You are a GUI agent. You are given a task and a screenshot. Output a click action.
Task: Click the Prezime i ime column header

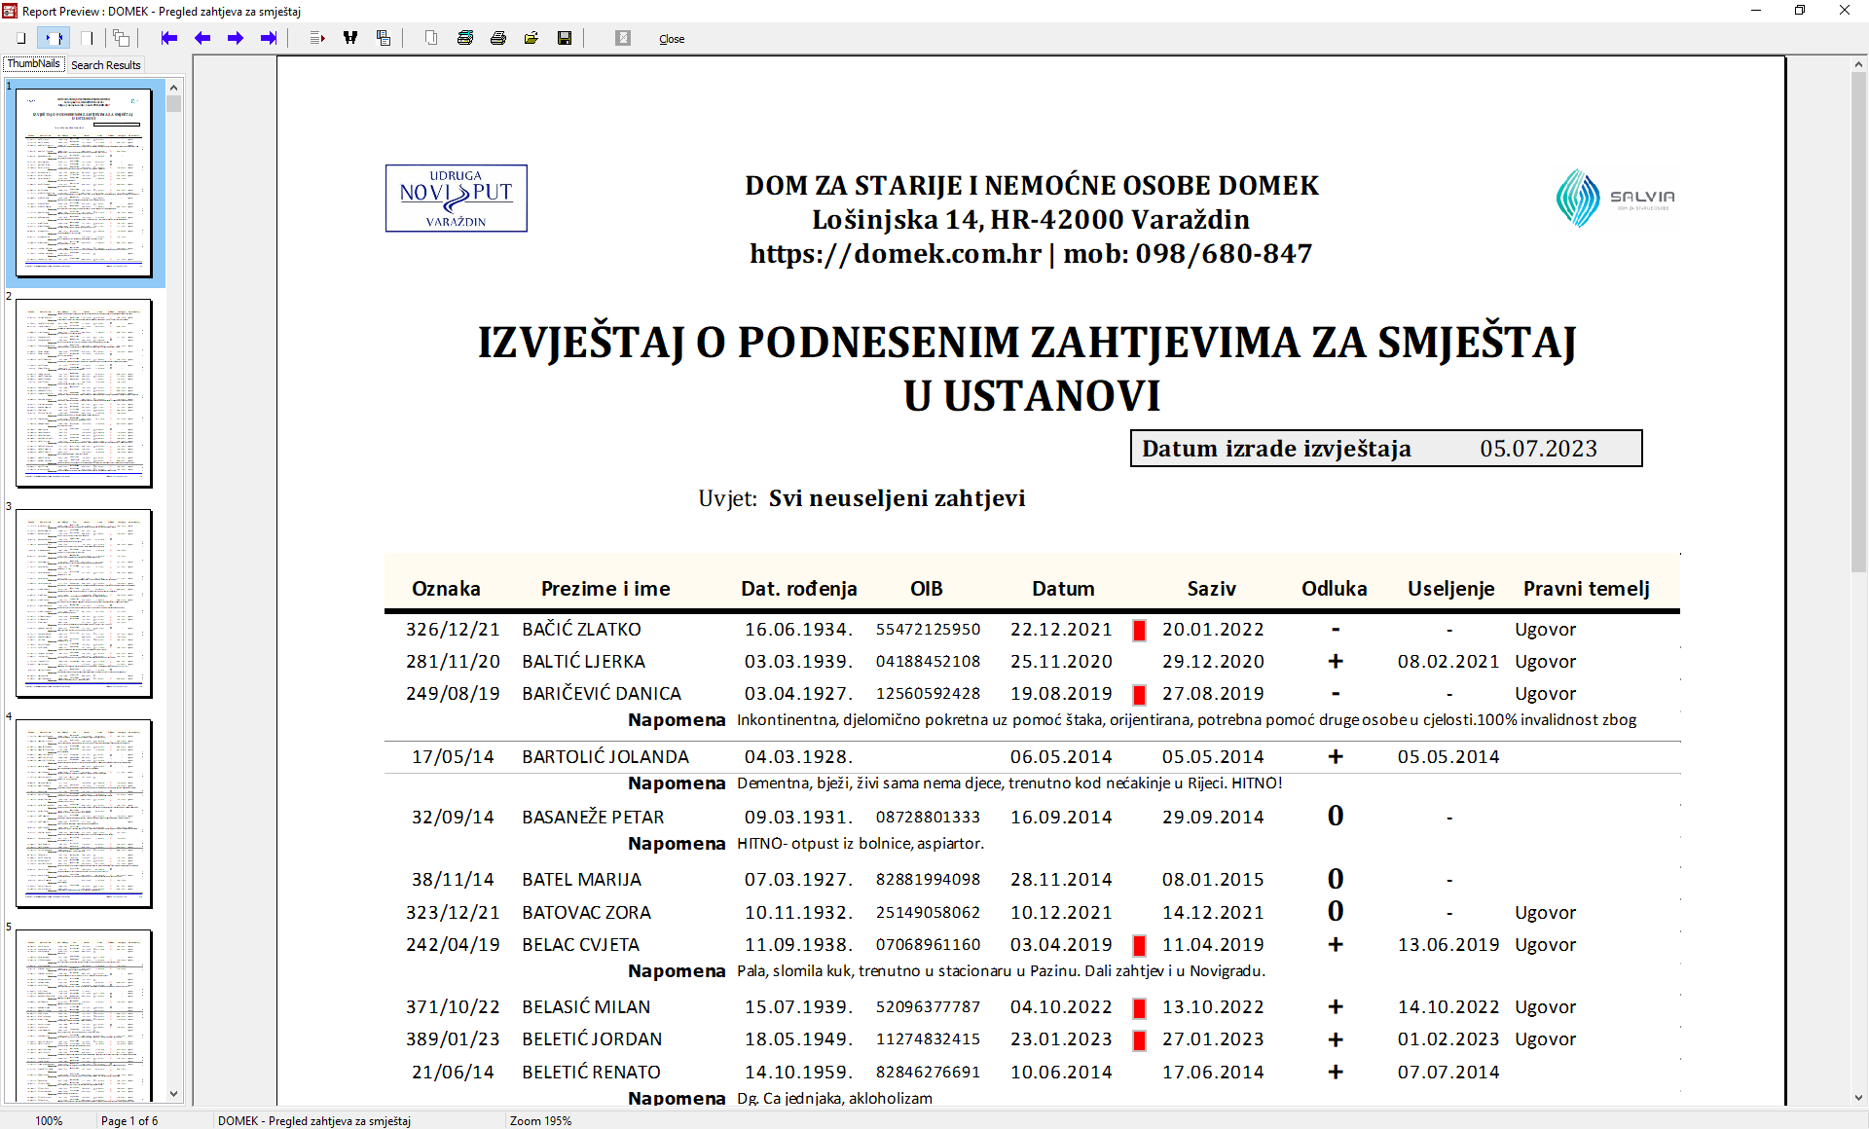click(x=605, y=589)
